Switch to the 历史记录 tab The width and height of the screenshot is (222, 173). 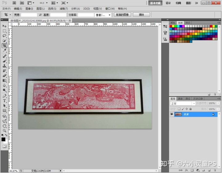pyautogui.click(x=198, y=98)
